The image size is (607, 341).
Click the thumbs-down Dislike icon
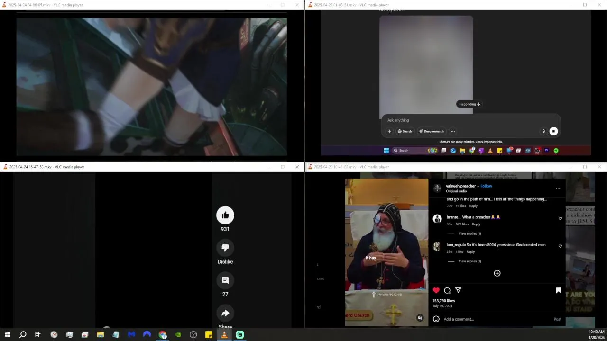(x=225, y=248)
